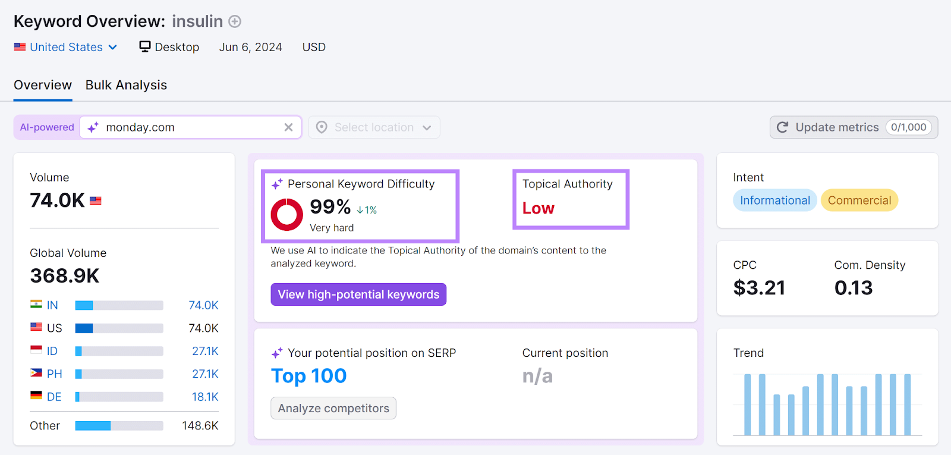Click the refresh icon in Update metrics
951x455 pixels.
coord(783,127)
